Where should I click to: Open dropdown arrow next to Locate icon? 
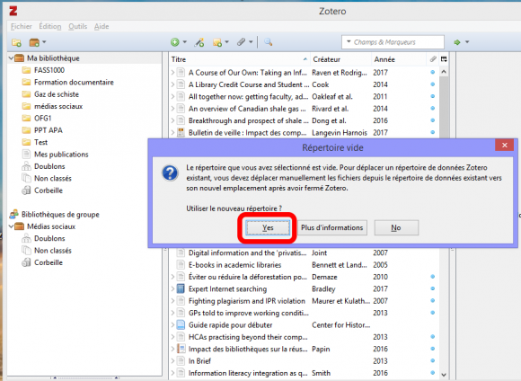coord(467,42)
